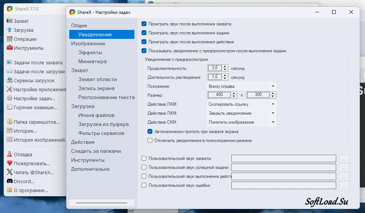Check Пользовательский звук выполнения действия
Image resolution: width=365 pixels, height=213 pixels.
click(144, 176)
